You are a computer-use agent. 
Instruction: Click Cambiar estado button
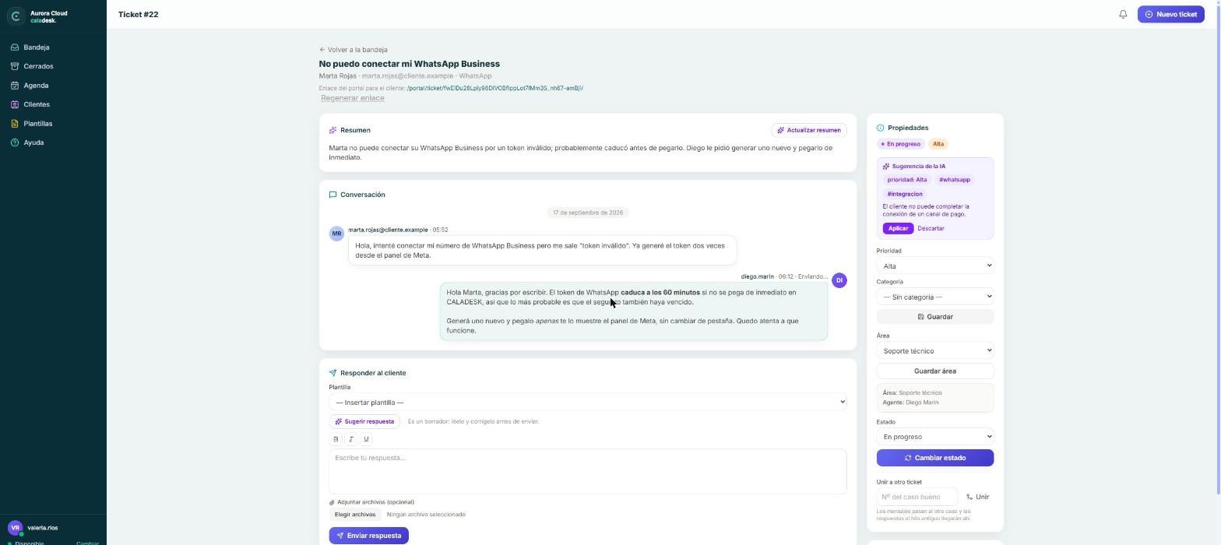click(935, 458)
